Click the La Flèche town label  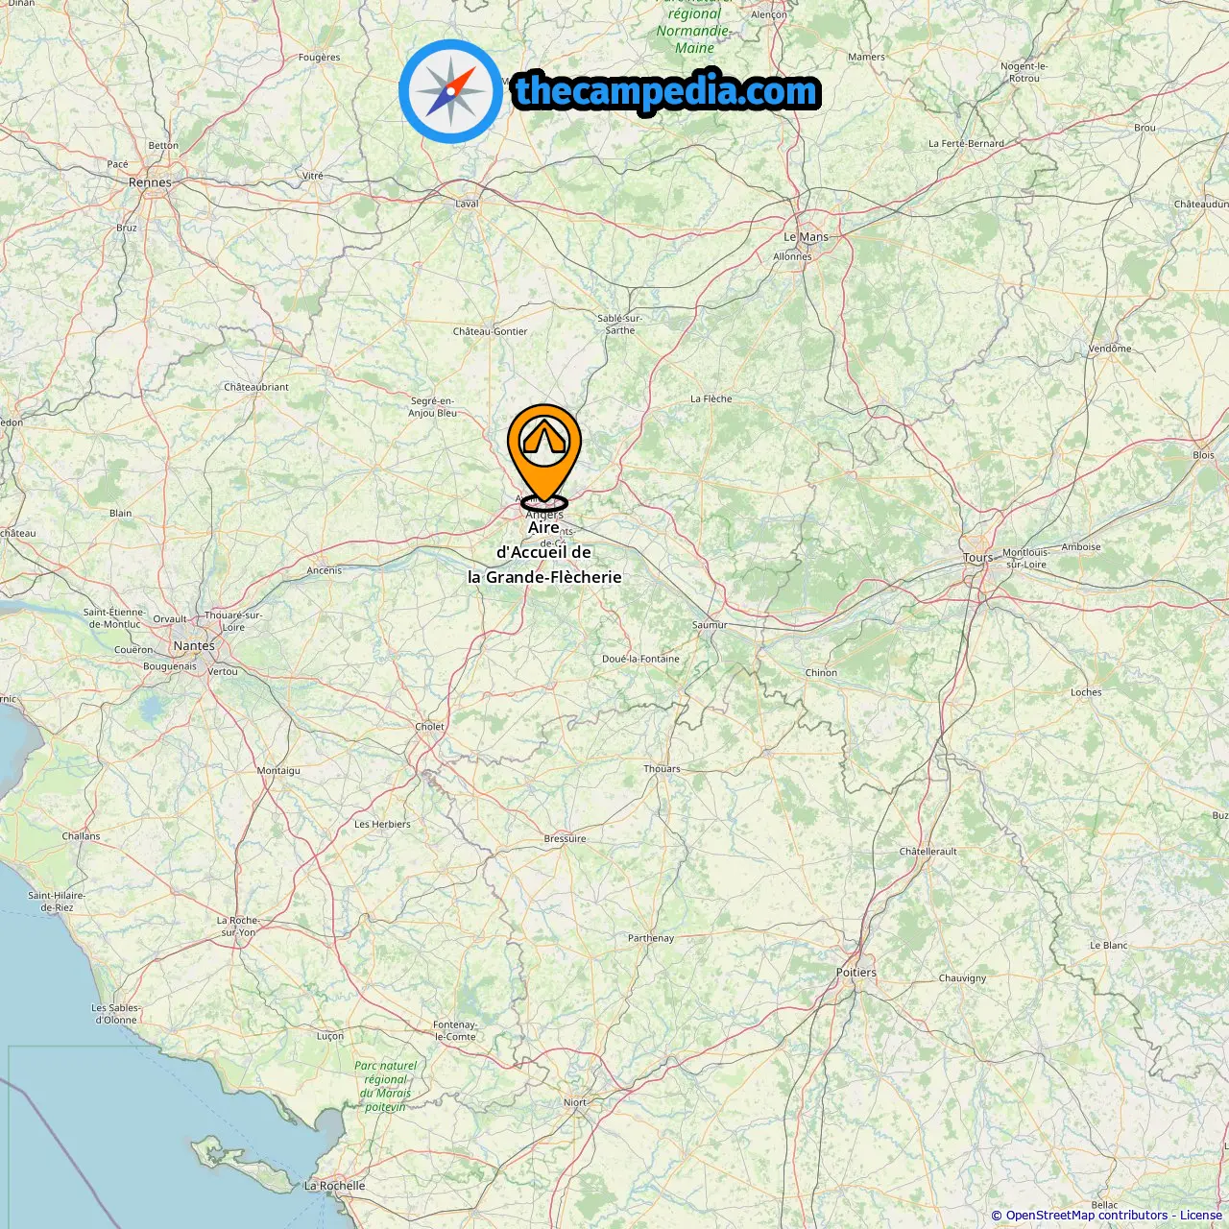pyautogui.click(x=711, y=398)
